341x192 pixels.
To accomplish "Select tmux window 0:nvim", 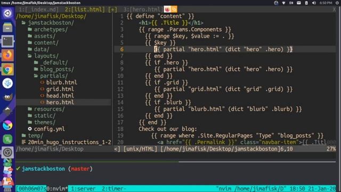I will click(x=57, y=188).
